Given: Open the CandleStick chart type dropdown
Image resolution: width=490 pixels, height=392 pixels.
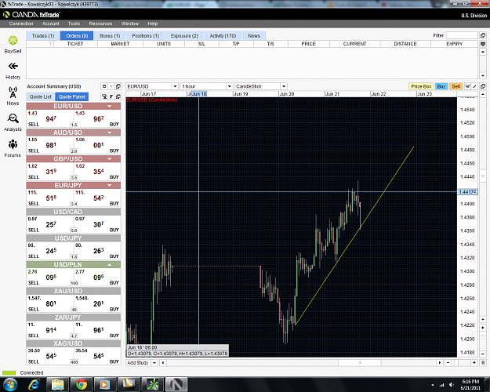Looking at the screenshot, I should [x=284, y=86].
